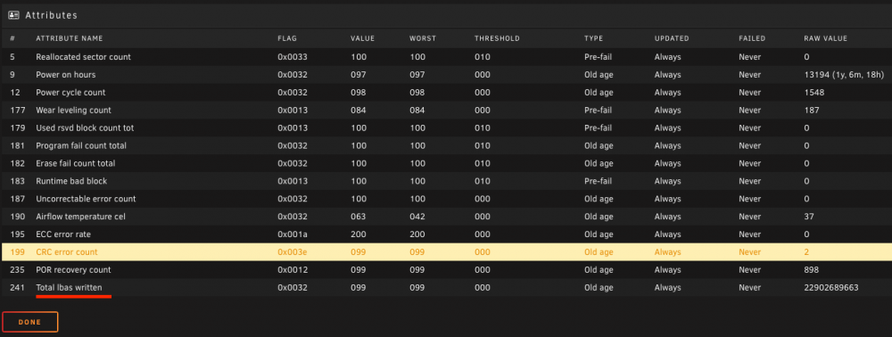The width and height of the screenshot is (892, 337).
Task: Click flag 0x001a in ECC row
Action: pyautogui.click(x=293, y=234)
